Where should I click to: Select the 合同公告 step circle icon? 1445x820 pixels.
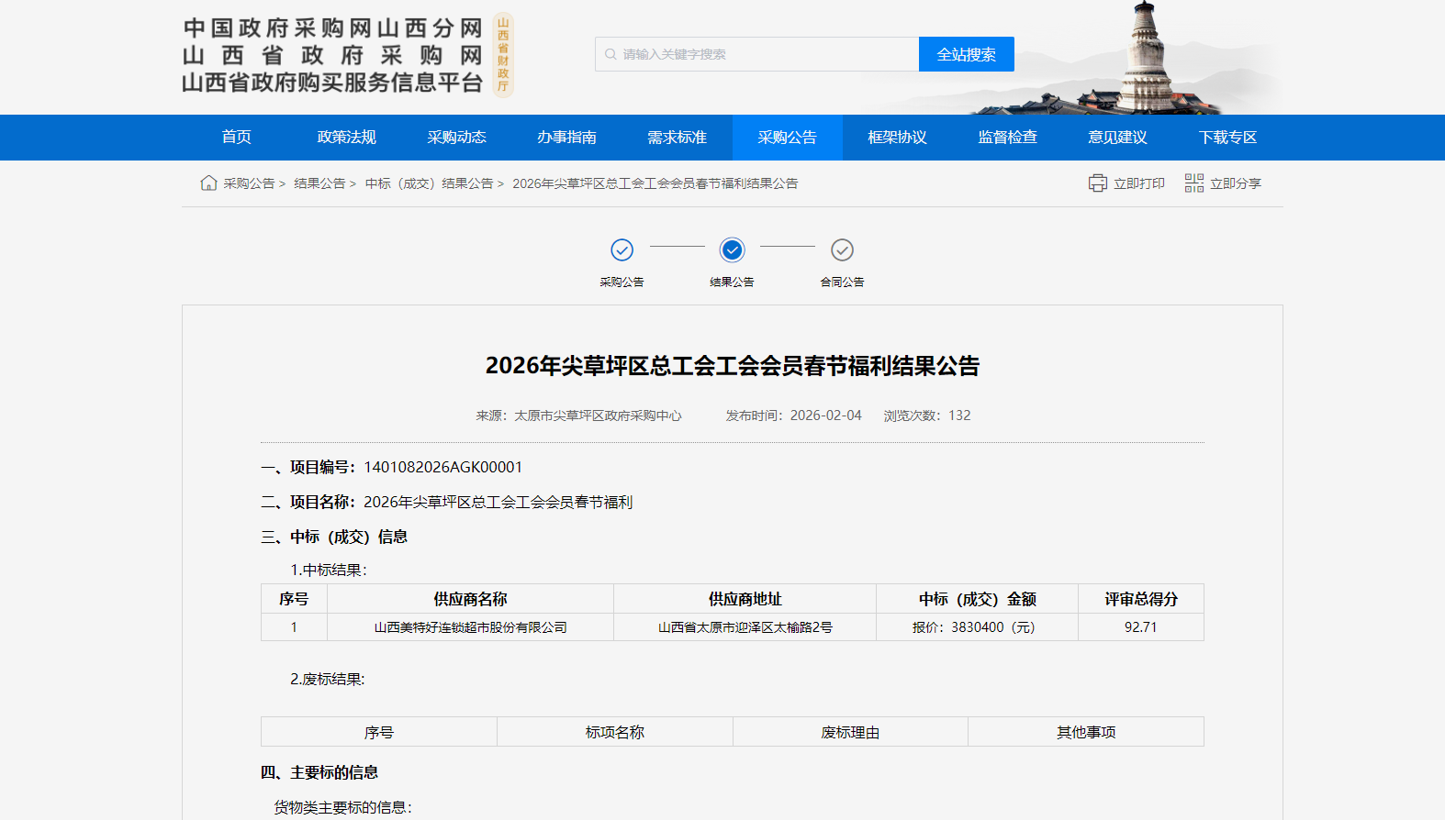[842, 249]
